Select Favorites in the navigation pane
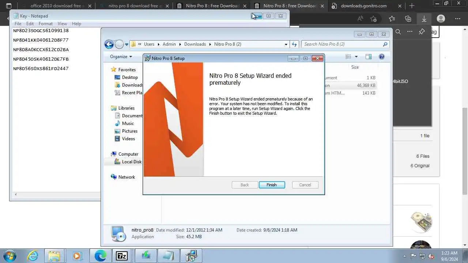Viewport: 468px width, 263px height. (x=127, y=70)
